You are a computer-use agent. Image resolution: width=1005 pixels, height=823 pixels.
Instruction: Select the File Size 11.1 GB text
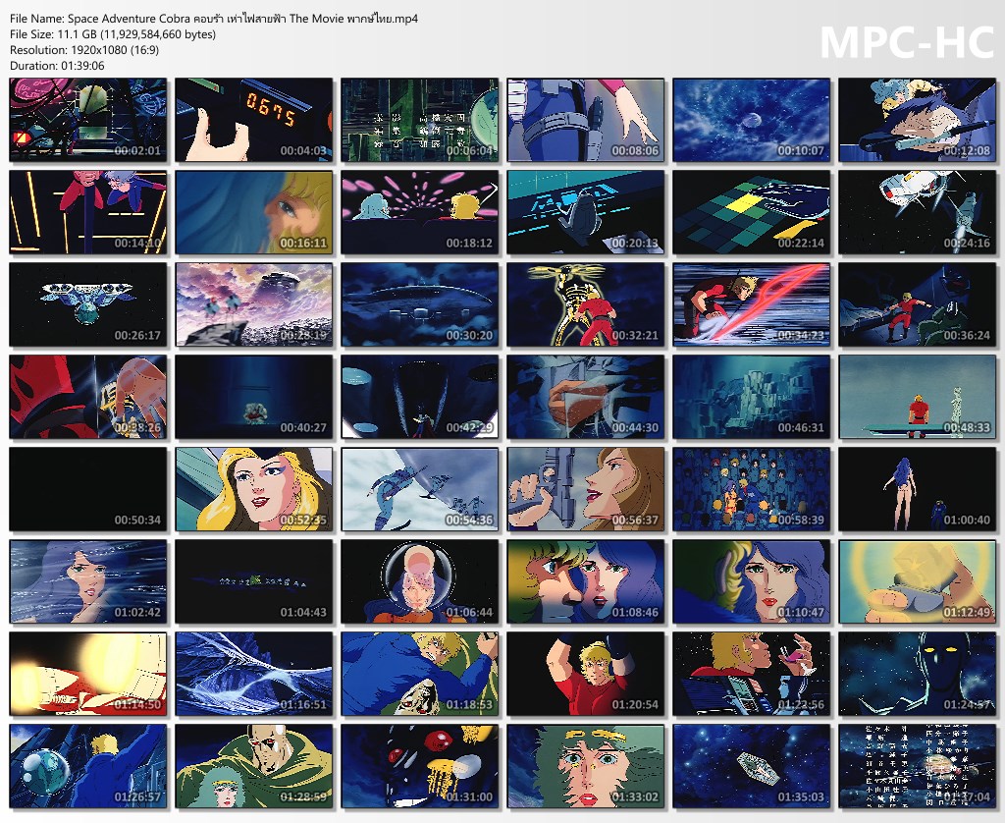pos(113,34)
